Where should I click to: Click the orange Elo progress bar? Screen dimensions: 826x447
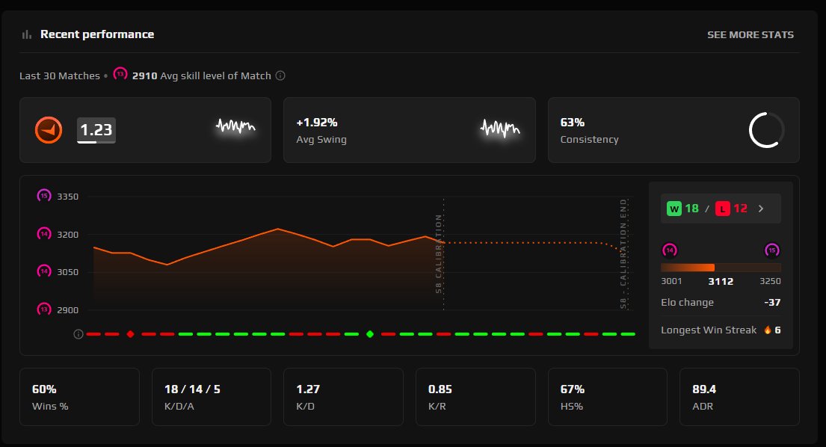721,268
